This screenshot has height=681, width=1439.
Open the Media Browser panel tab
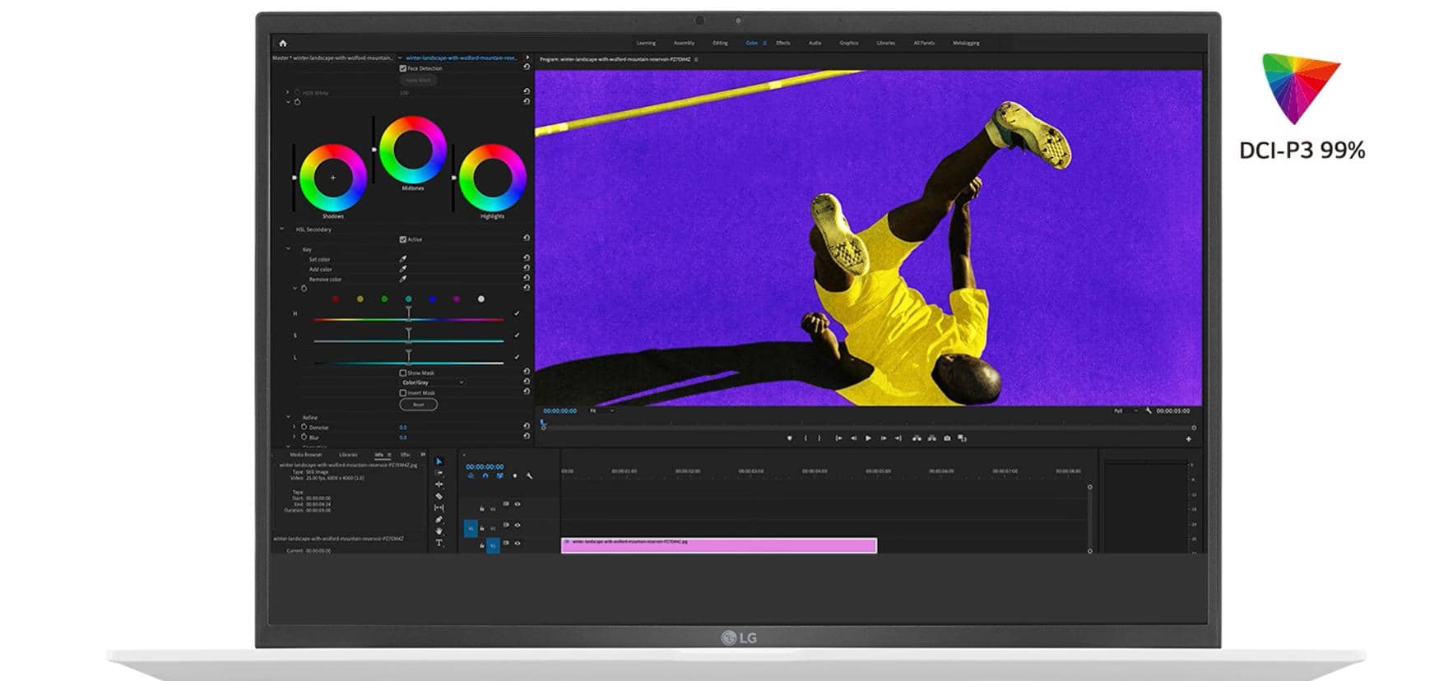tap(305, 455)
